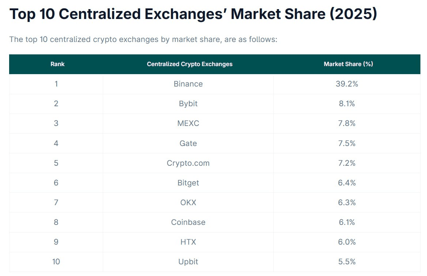
Task: Select the Binance exchange cell
Action: [x=188, y=84]
